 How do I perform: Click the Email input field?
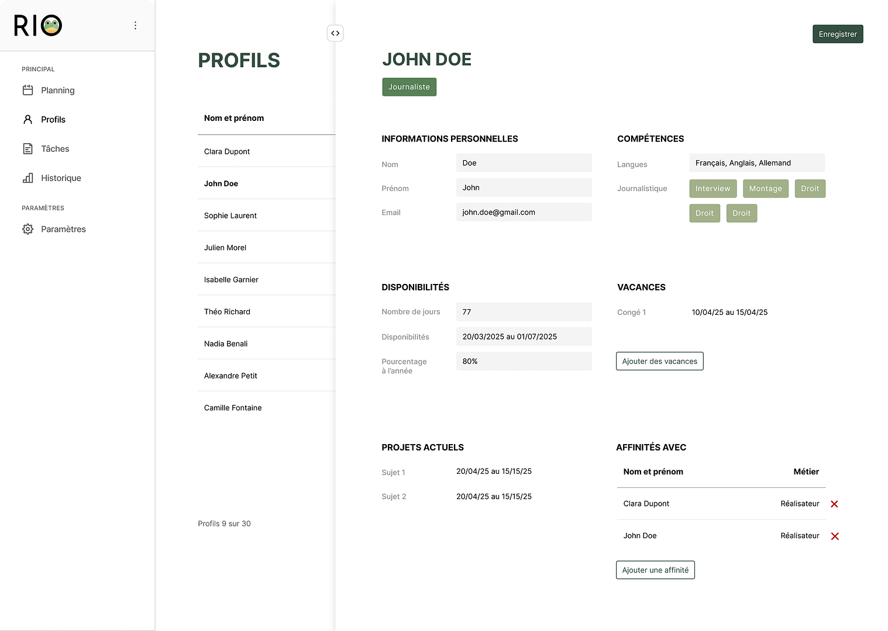coord(524,212)
